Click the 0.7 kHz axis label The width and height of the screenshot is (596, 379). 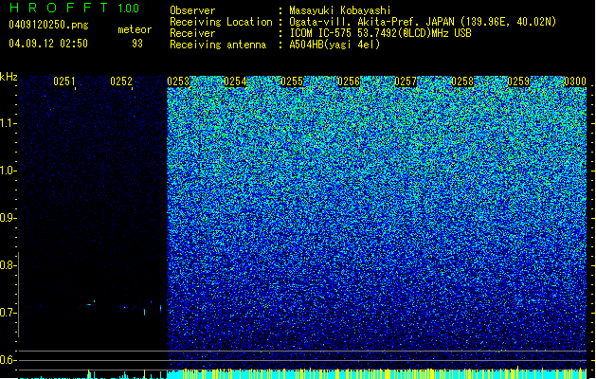coord(8,313)
